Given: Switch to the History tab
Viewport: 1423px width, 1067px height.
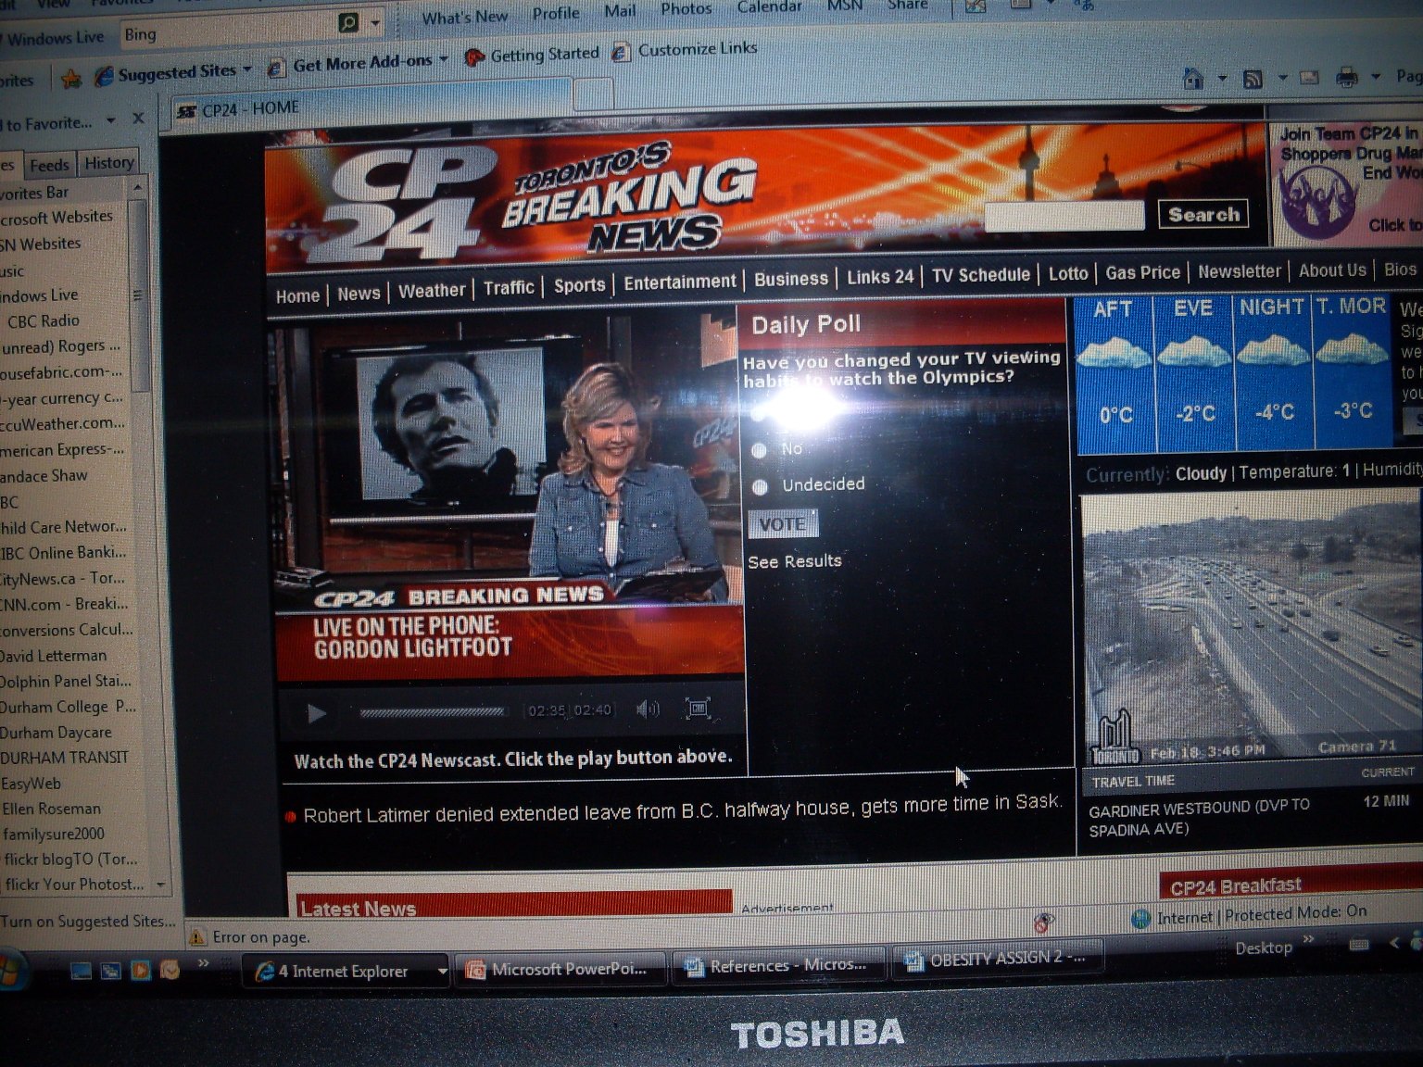Looking at the screenshot, I should coord(109,163).
